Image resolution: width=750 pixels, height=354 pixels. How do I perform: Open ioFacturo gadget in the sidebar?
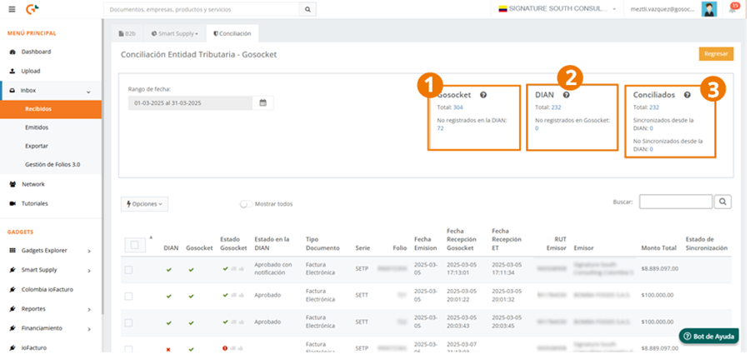coord(34,348)
